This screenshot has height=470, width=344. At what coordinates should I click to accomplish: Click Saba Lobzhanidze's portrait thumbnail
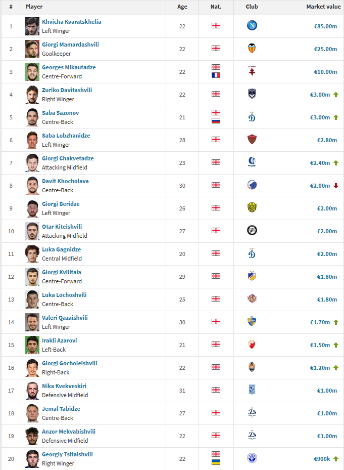click(x=32, y=140)
